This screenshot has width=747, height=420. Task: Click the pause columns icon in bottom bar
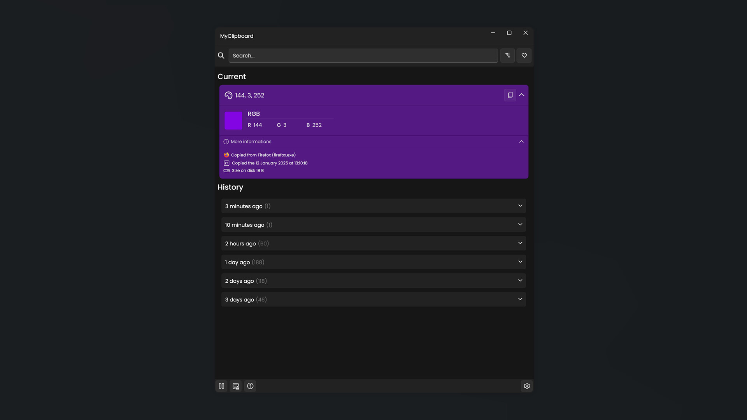[x=221, y=386]
